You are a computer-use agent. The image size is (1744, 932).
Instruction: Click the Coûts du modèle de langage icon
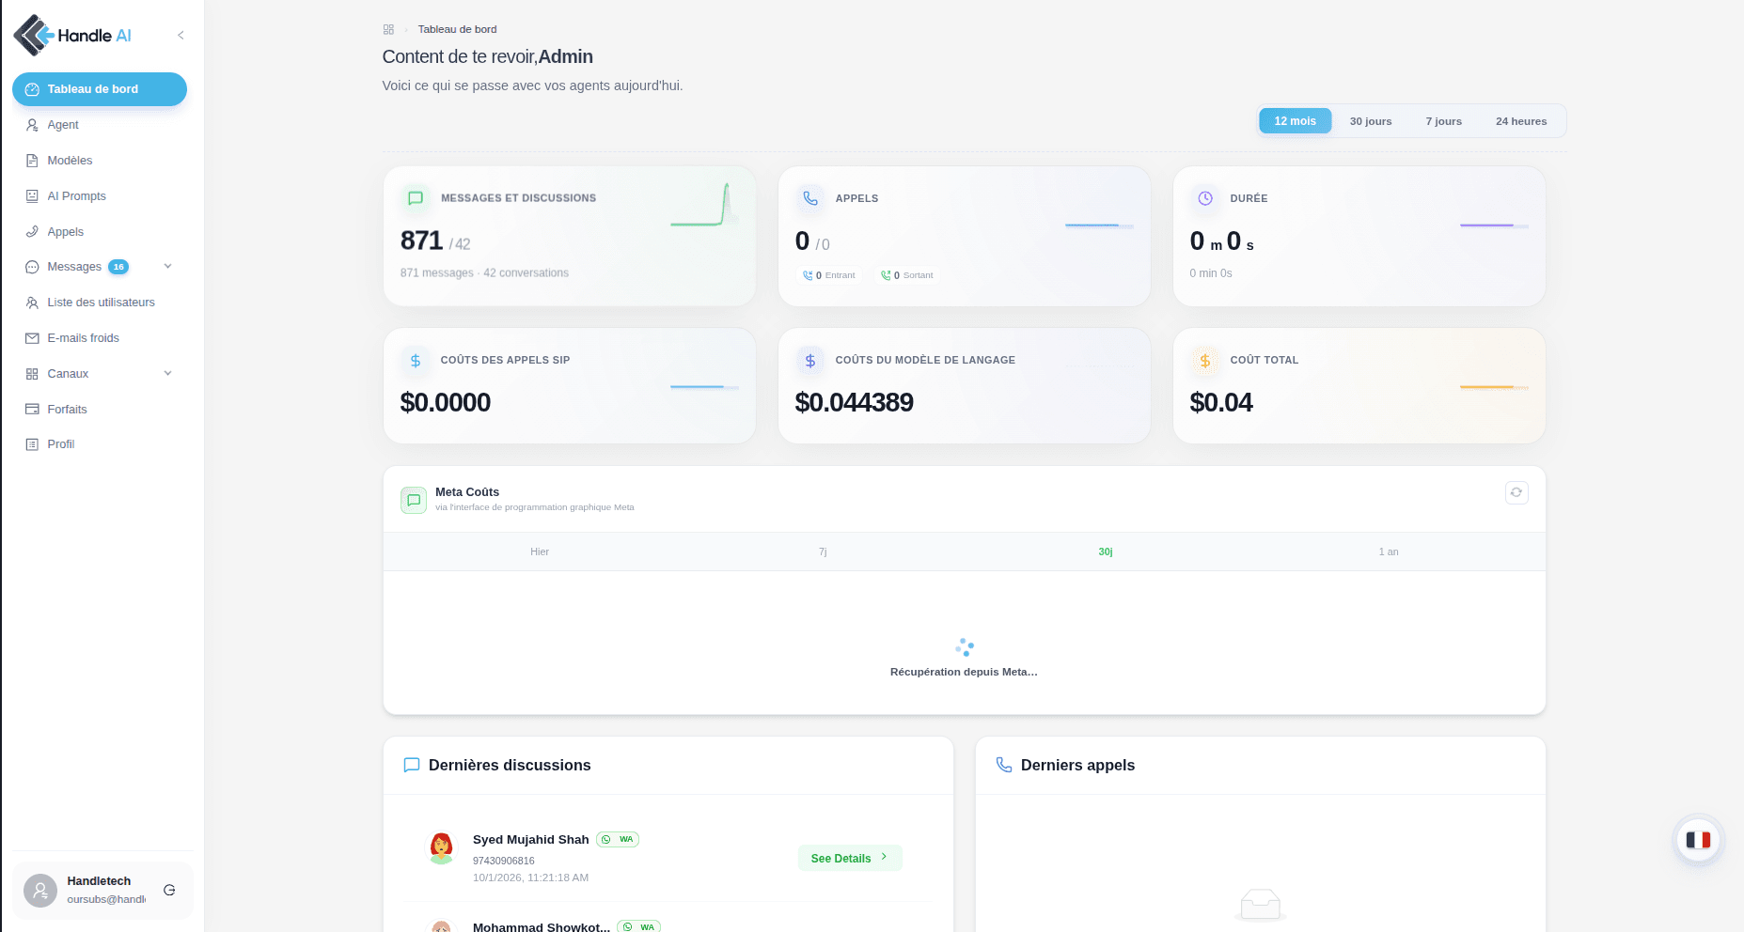810,360
